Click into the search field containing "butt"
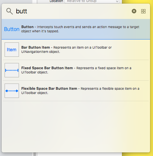The height and width of the screenshot is (156, 153). tap(72, 11)
